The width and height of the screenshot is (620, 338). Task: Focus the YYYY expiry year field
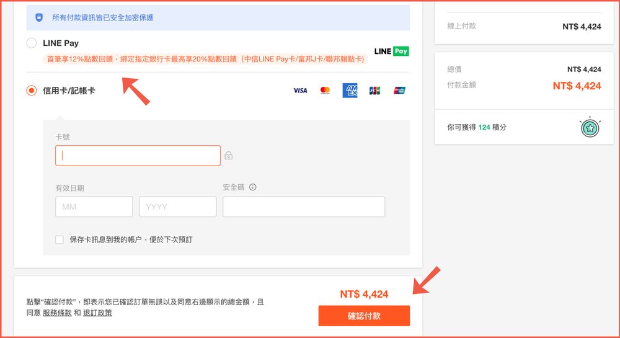[178, 207]
